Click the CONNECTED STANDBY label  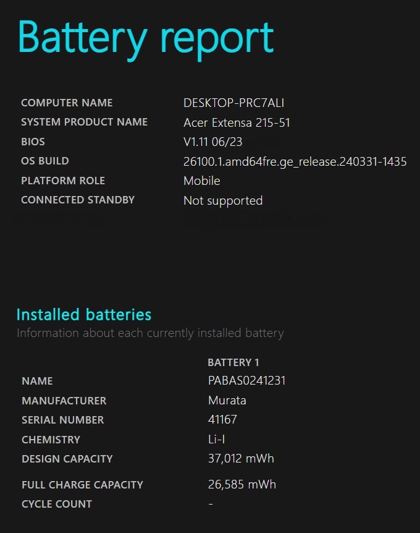pos(78,200)
